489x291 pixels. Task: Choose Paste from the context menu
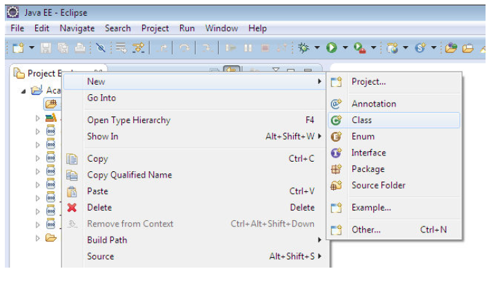[194, 191]
